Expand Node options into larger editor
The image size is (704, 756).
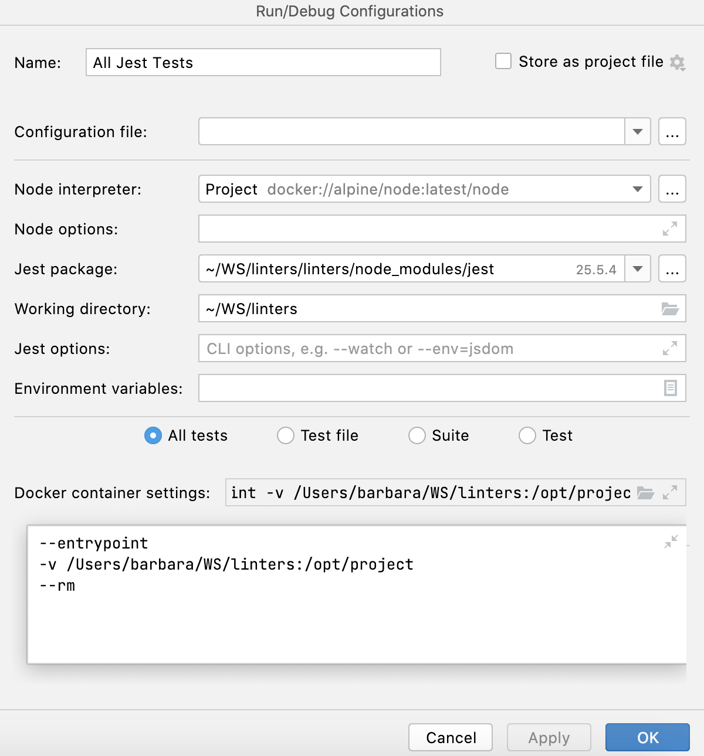point(671,229)
